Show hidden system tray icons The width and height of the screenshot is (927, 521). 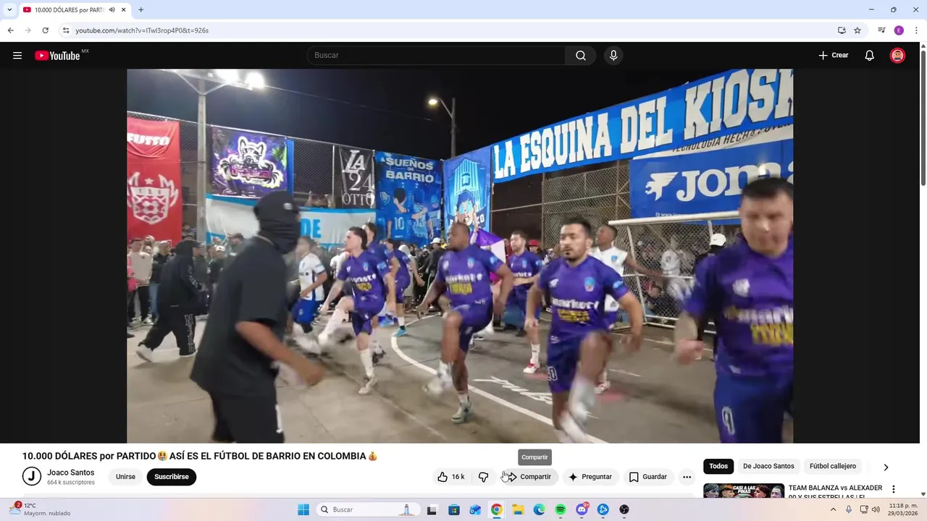pyautogui.click(x=833, y=509)
